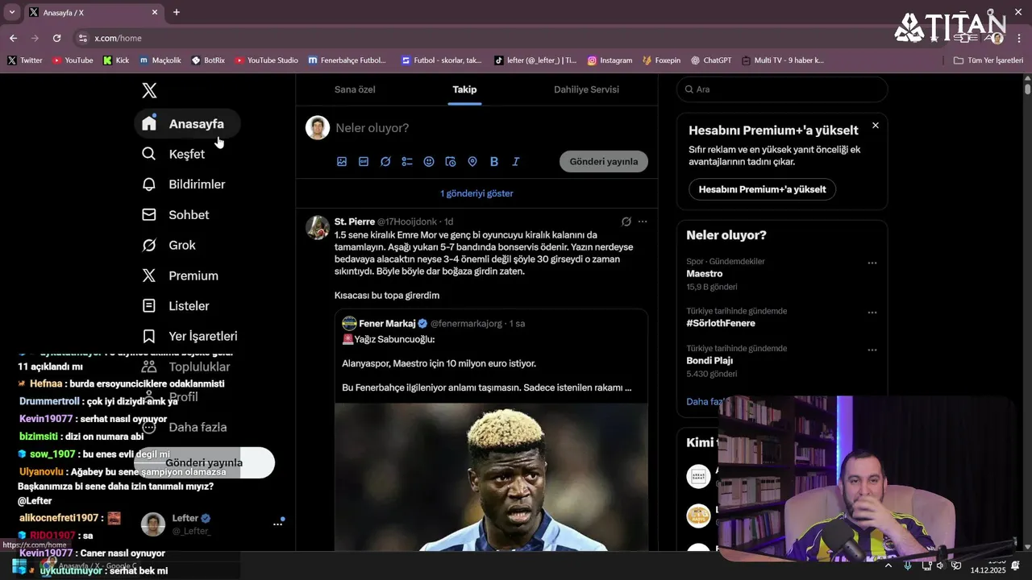Switch to the Takip tab

(464, 89)
